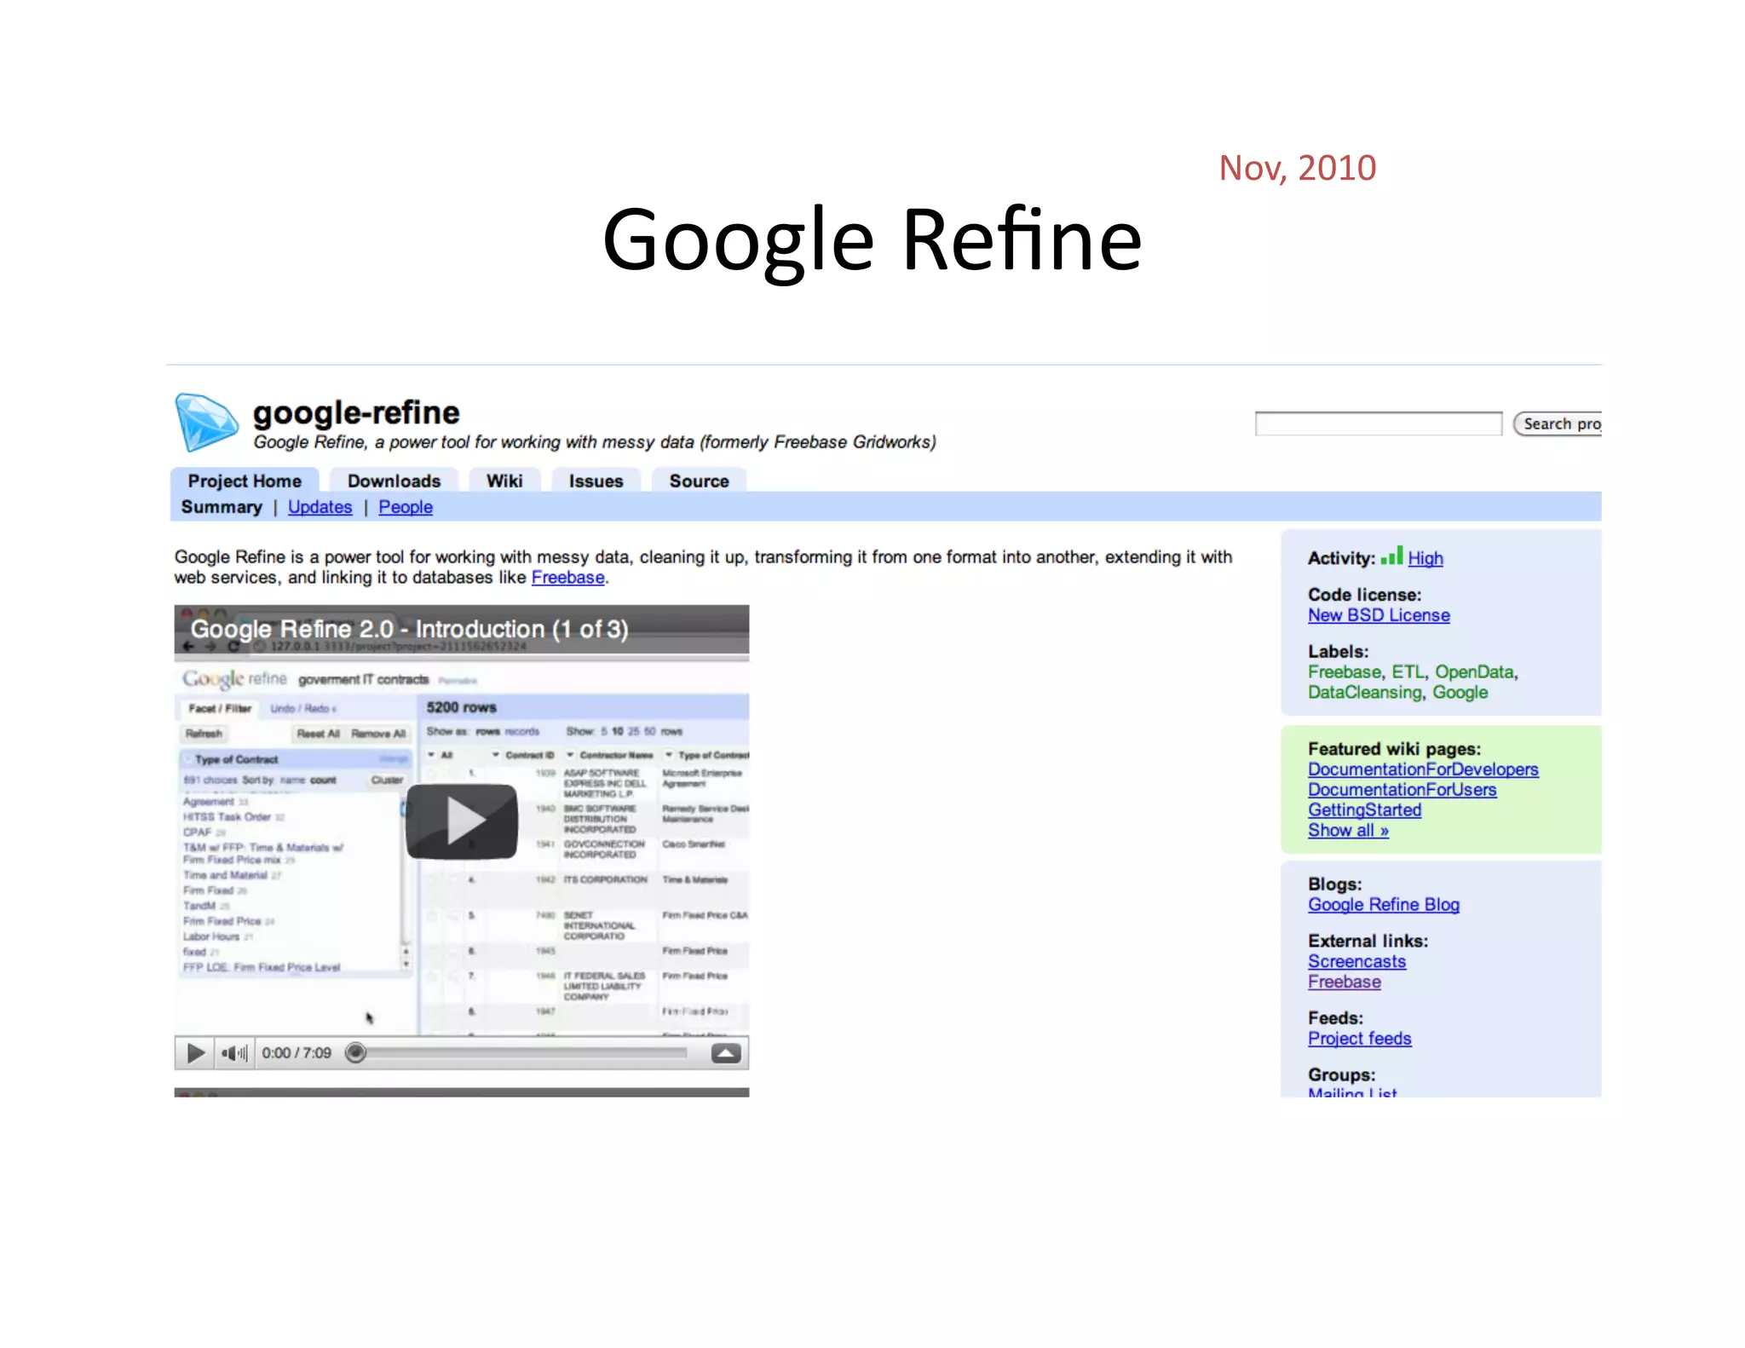
Task: Open the Freebase external link
Action: click(1345, 982)
